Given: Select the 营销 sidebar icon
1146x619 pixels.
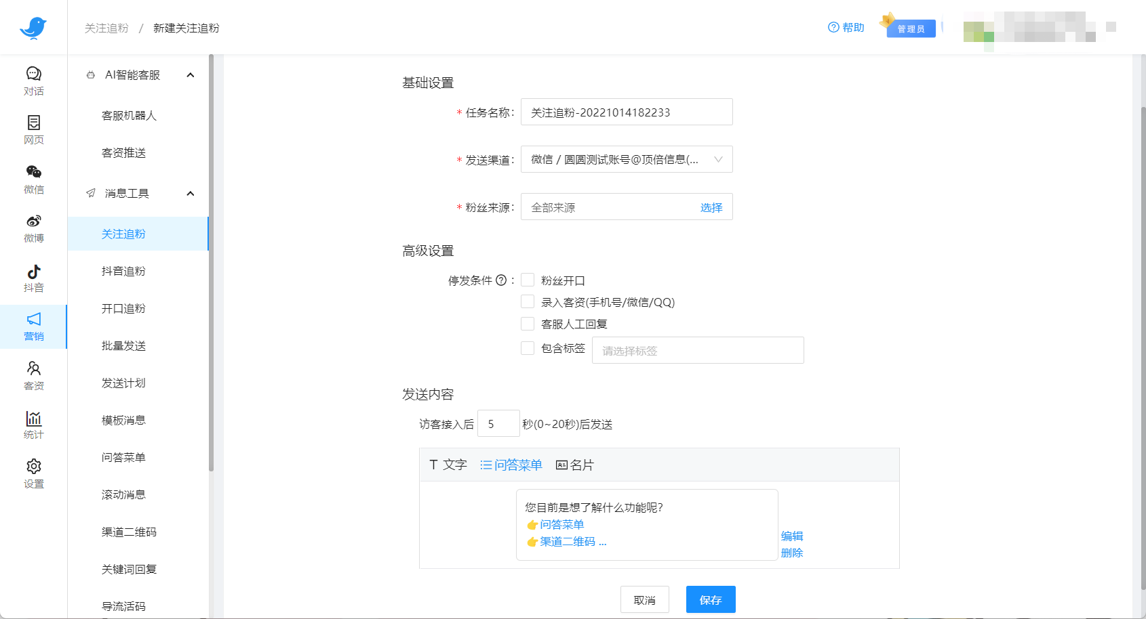Looking at the screenshot, I should tap(33, 326).
